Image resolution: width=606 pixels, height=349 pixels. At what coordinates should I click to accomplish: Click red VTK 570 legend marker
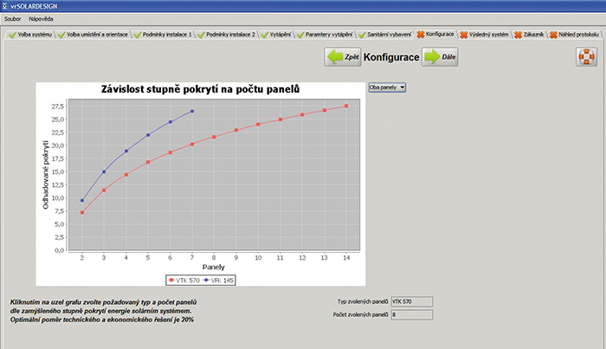(x=171, y=280)
